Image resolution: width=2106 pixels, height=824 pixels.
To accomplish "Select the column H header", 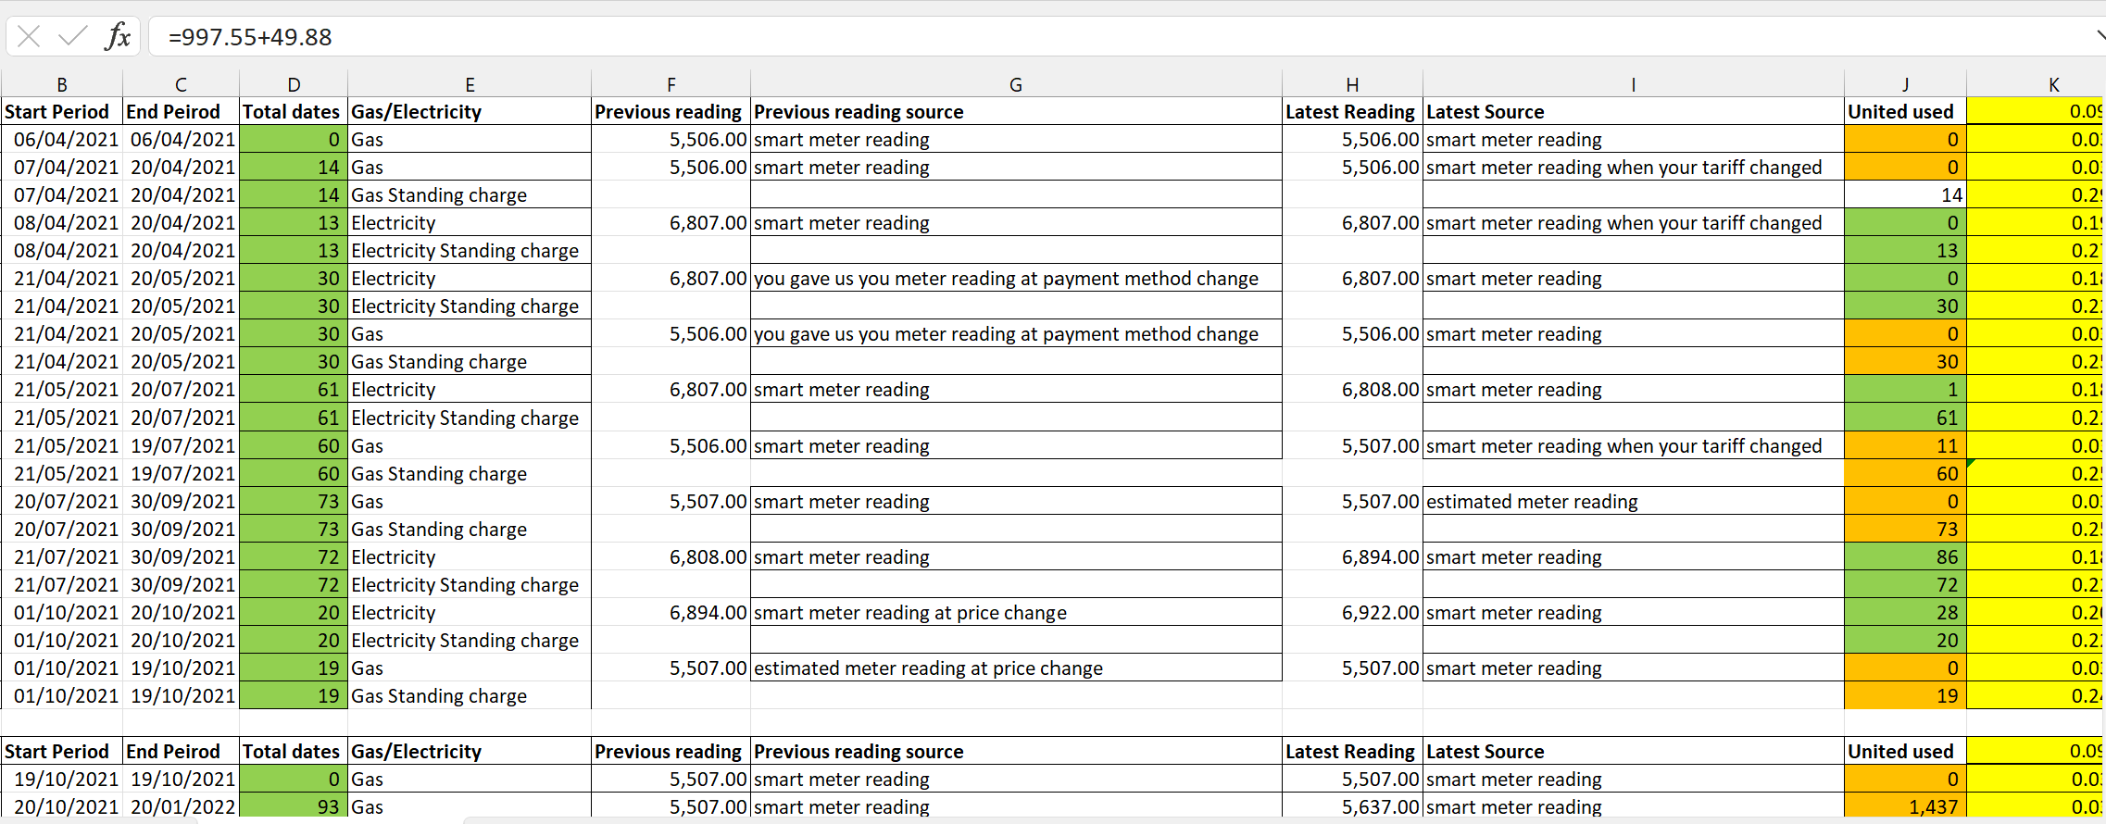I will 1352,84.
